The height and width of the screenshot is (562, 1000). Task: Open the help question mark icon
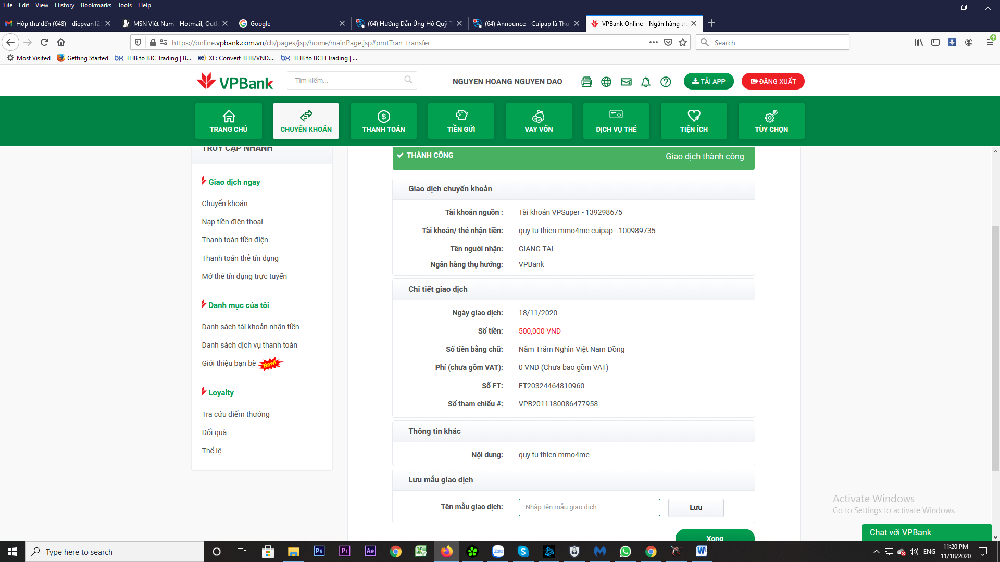point(666,82)
